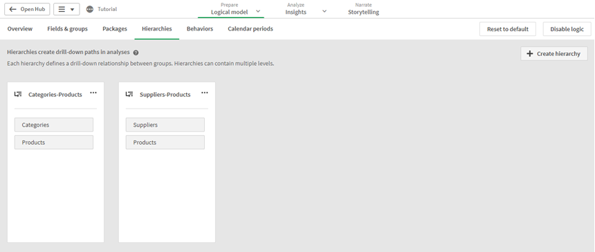Open Suppliers-Products card three-dot menu

click(x=205, y=93)
